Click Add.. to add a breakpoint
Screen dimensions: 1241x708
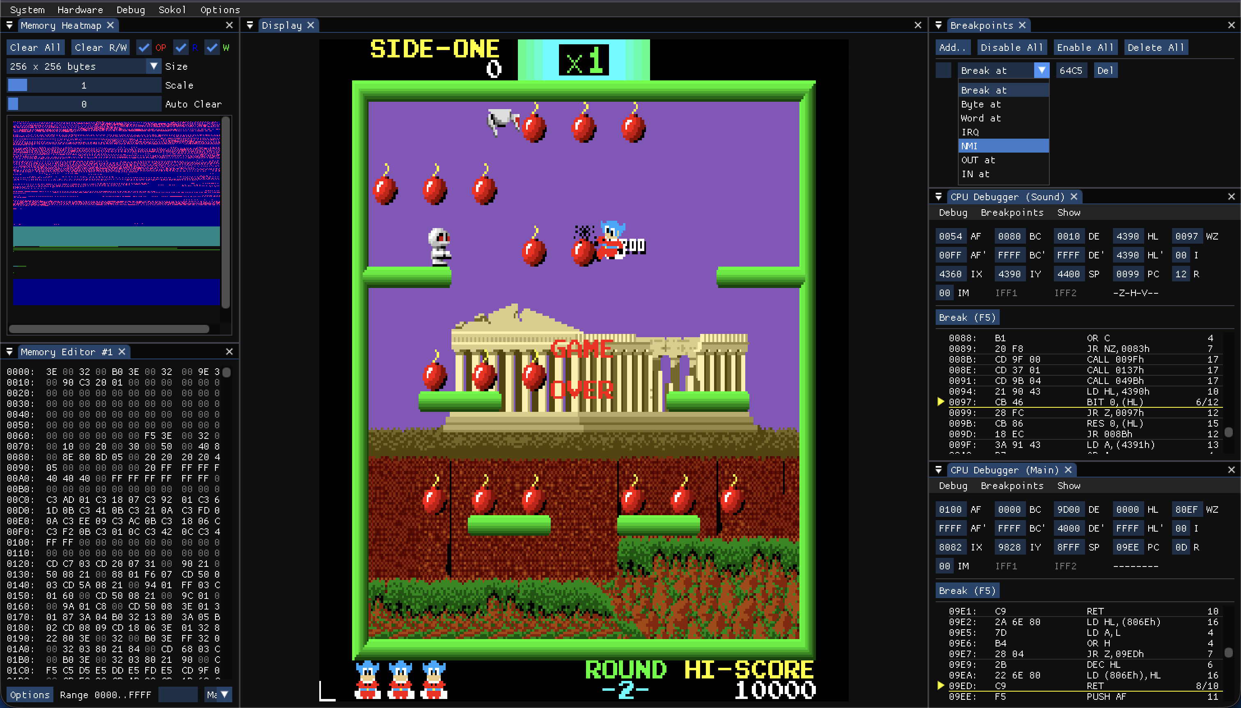coord(953,48)
